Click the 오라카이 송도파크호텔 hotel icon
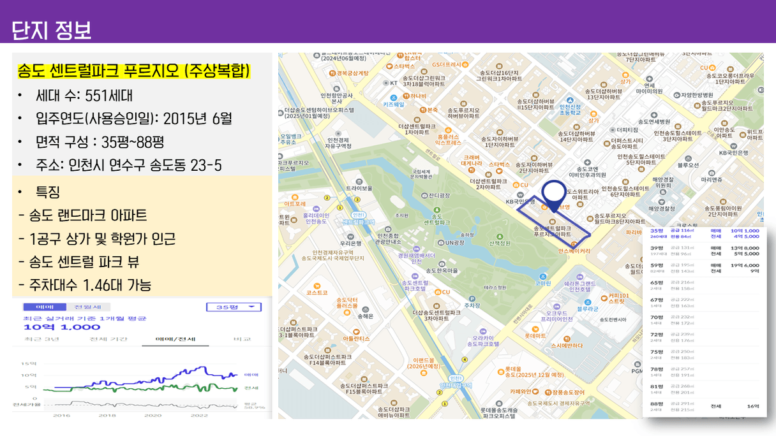This screenshot has height=436, width=776. [x=484, y=331]
